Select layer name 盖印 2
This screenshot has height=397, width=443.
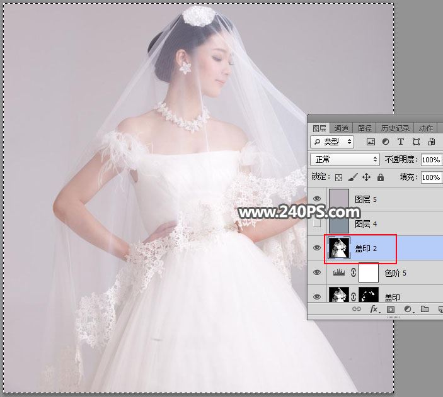[366, 249]
